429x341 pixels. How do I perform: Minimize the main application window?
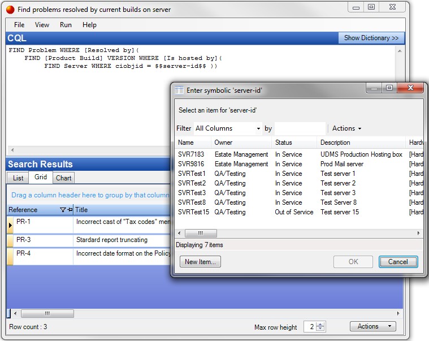(x=356, y=7)
